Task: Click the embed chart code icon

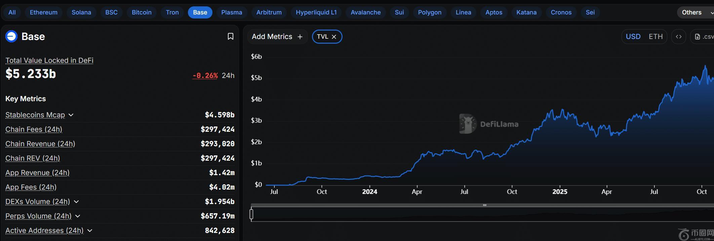Action: coord(679,37)
